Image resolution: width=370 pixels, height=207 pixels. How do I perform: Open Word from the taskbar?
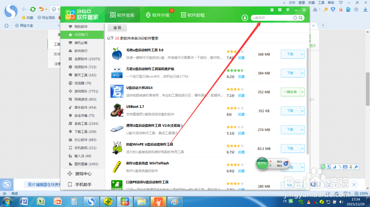click(x=24, y=201)
